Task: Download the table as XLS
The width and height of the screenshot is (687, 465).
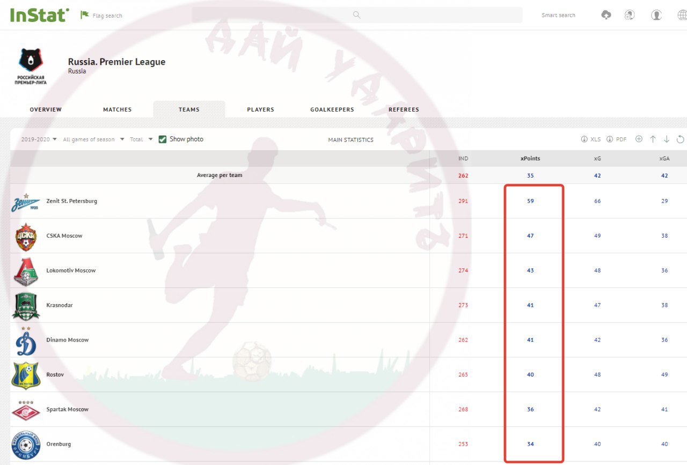Action: (591, 139)
